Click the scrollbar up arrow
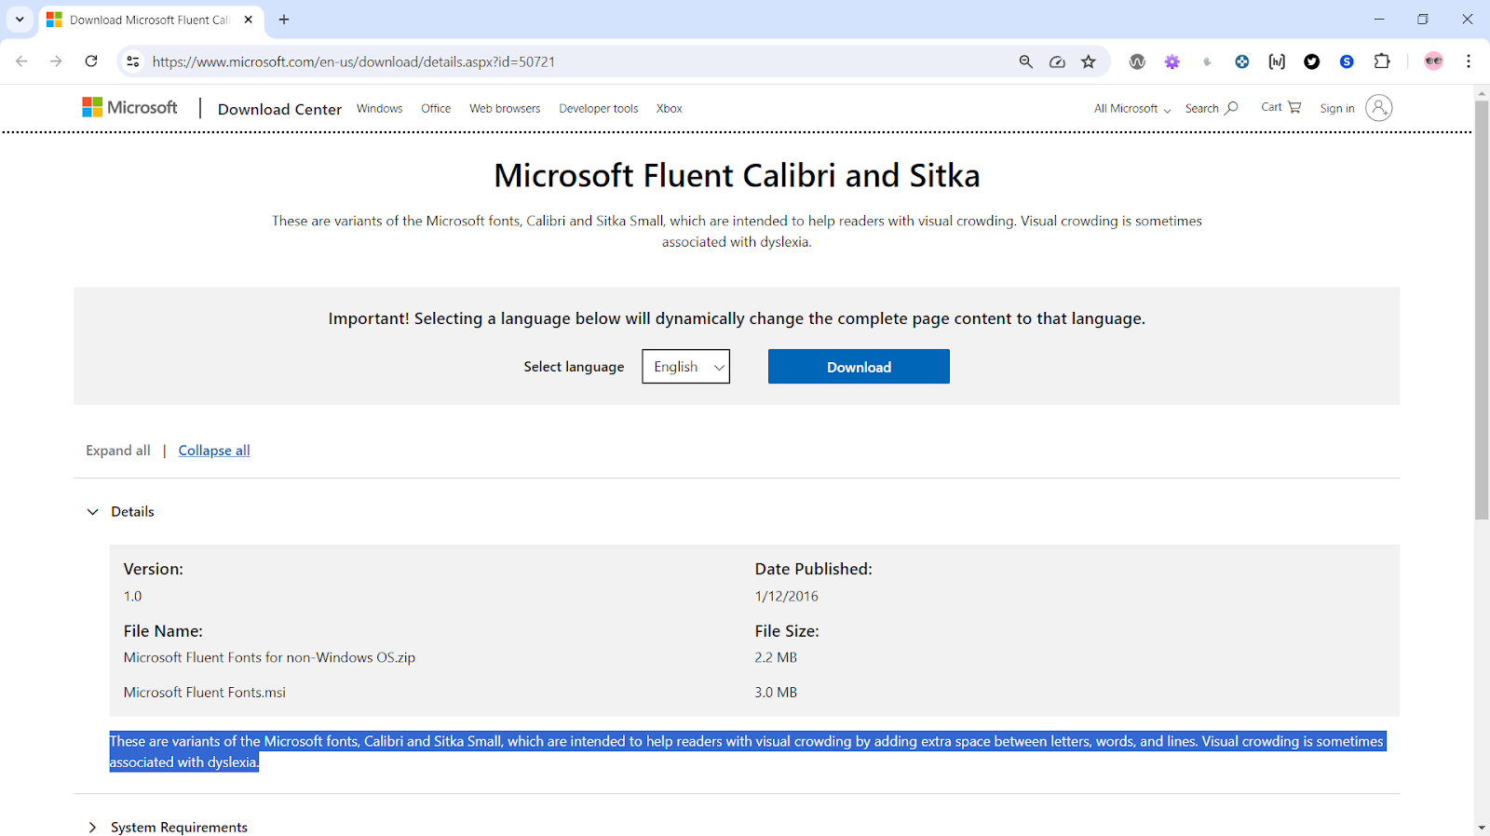Viewport: 1490px width, 836px height. [x=1482, y=93]
